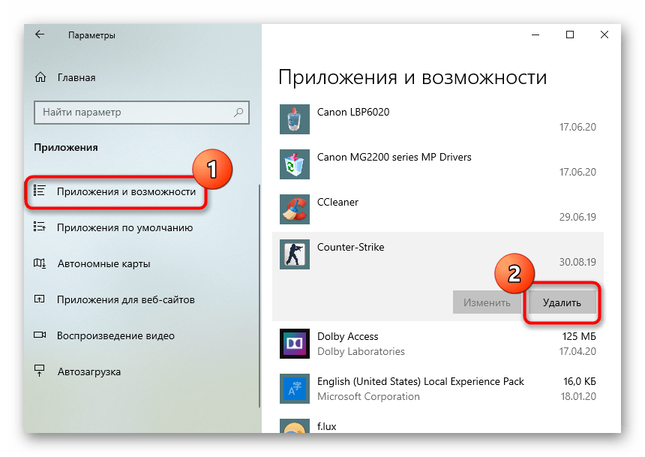The image size is (645, 457).
Task: Open Автономные карты section
Action: coord(103,263)
